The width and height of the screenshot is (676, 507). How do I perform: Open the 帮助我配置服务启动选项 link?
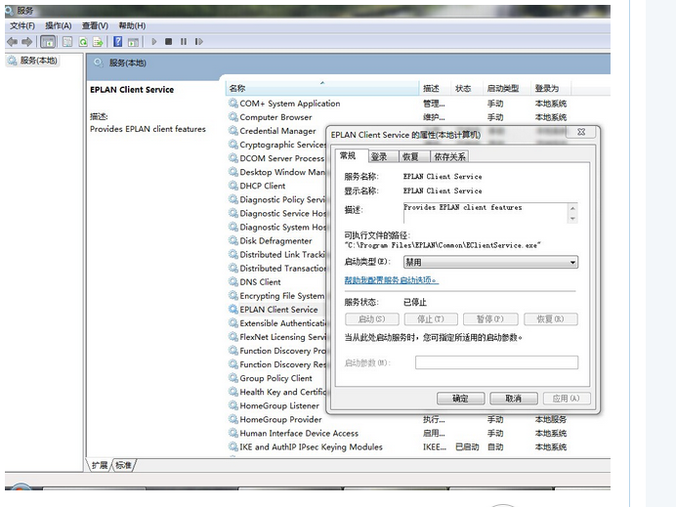coord(392,280)
